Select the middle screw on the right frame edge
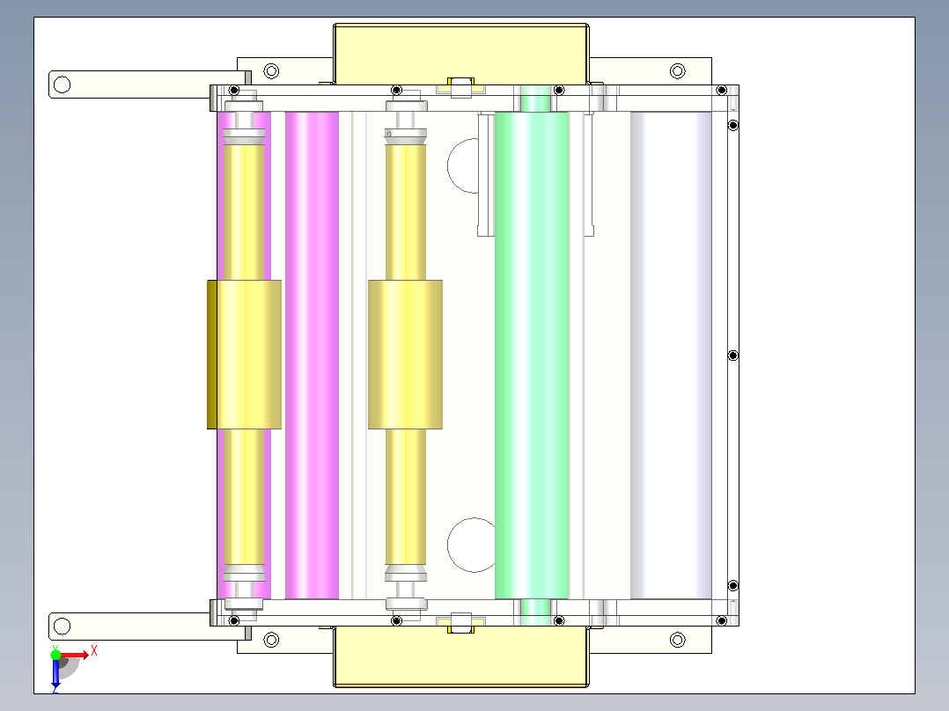 pyautogui.click(x=733, y=355)
